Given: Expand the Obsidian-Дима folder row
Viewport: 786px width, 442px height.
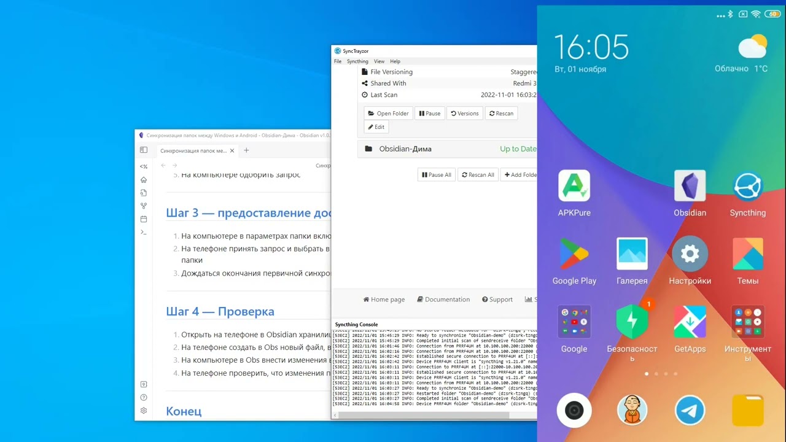Looking at the screenshot, I should [x=447, y=149].
